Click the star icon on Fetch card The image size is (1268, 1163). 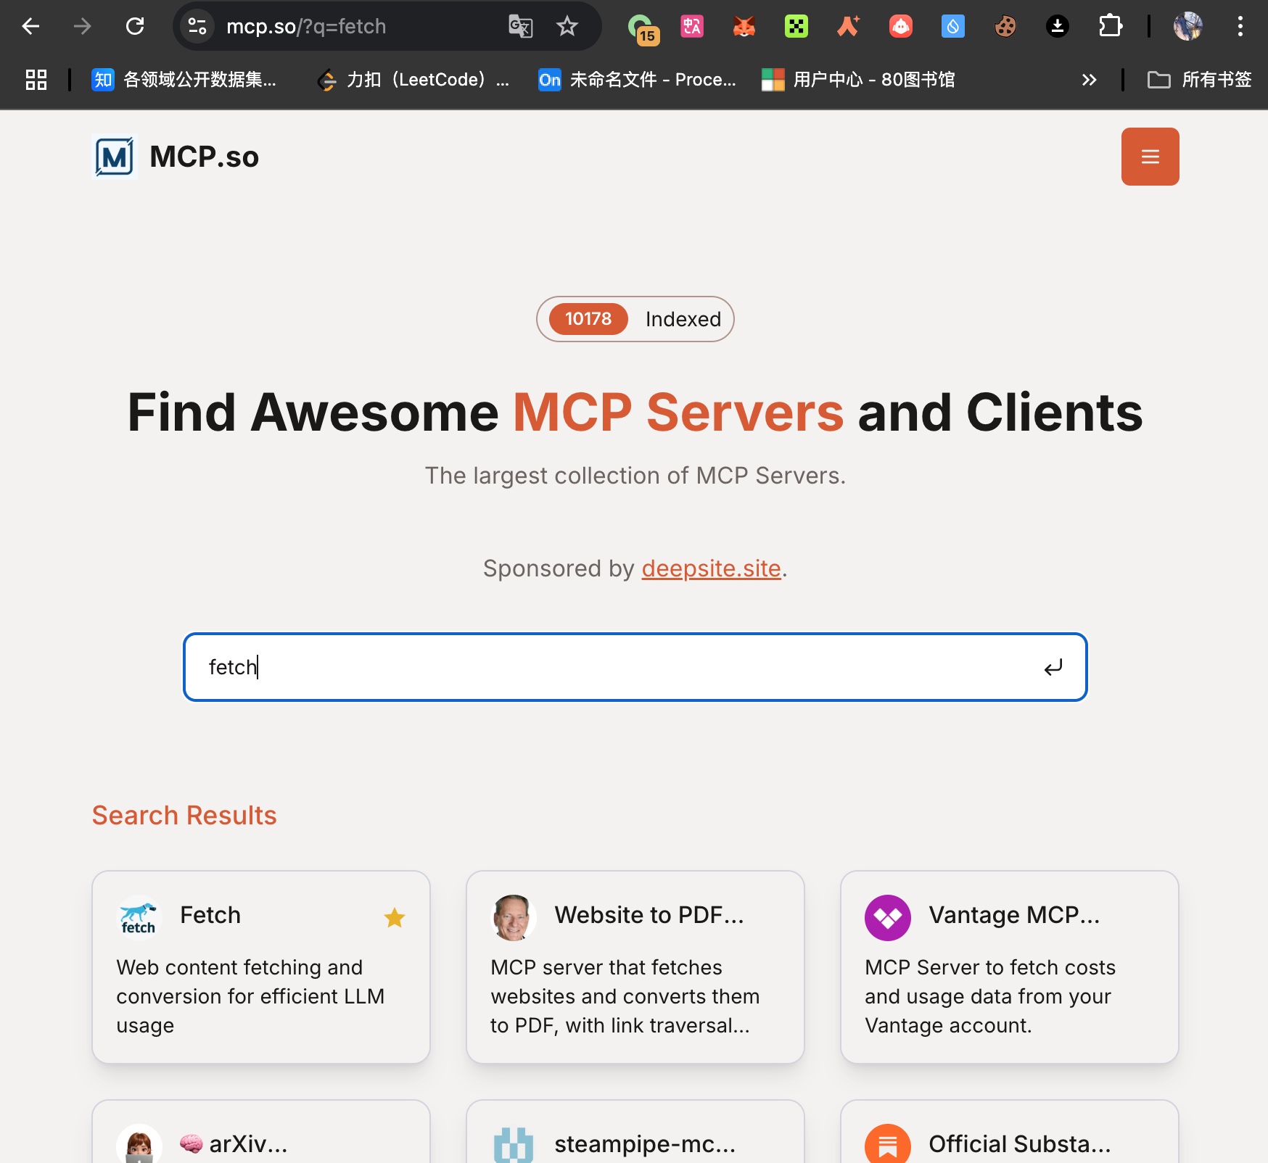(395, 918)
